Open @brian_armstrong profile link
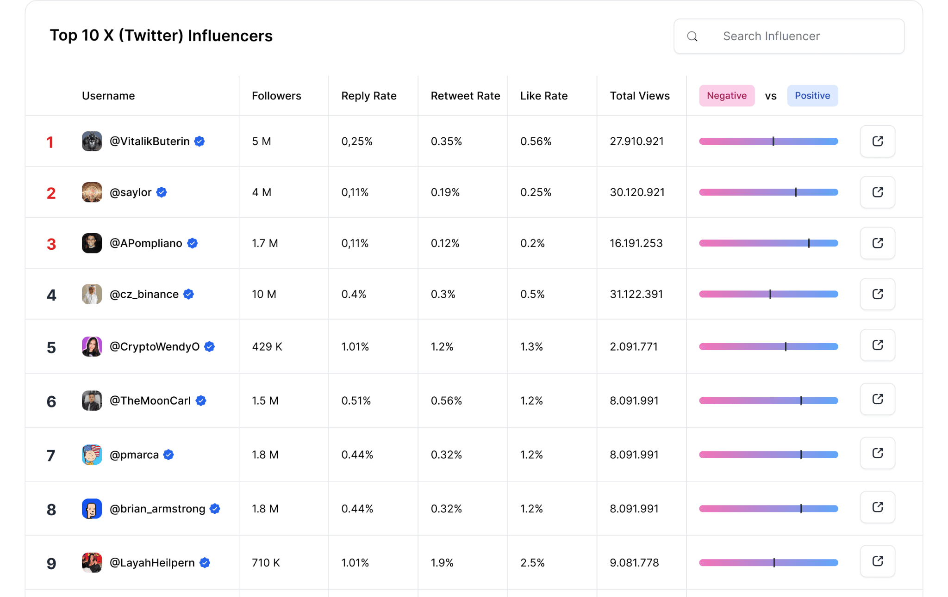 click(x=157, y=509)
